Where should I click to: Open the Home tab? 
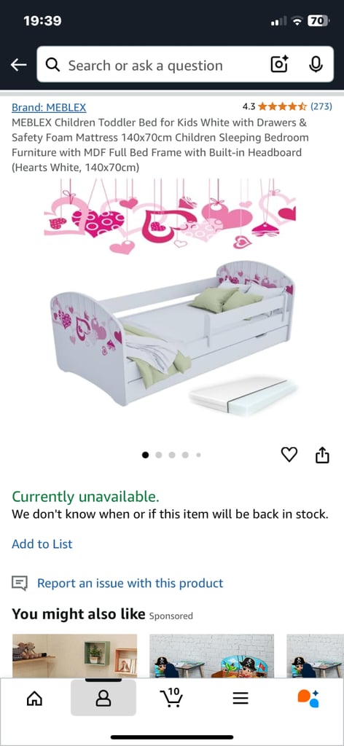[x=34, y=698]
